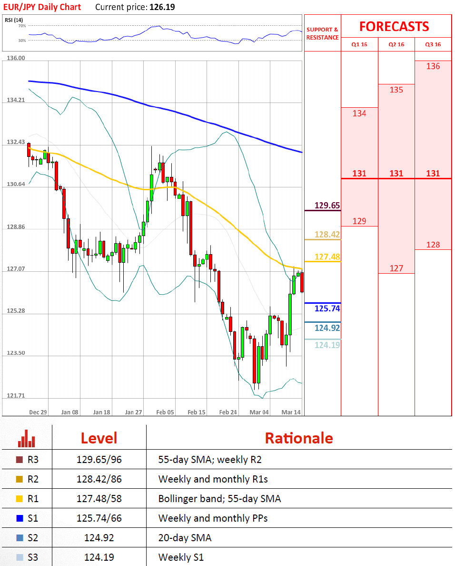The width and height of the screenshot is (455, 566).
Task: Click the R3 row label
Action: click(x=33, y=460)
